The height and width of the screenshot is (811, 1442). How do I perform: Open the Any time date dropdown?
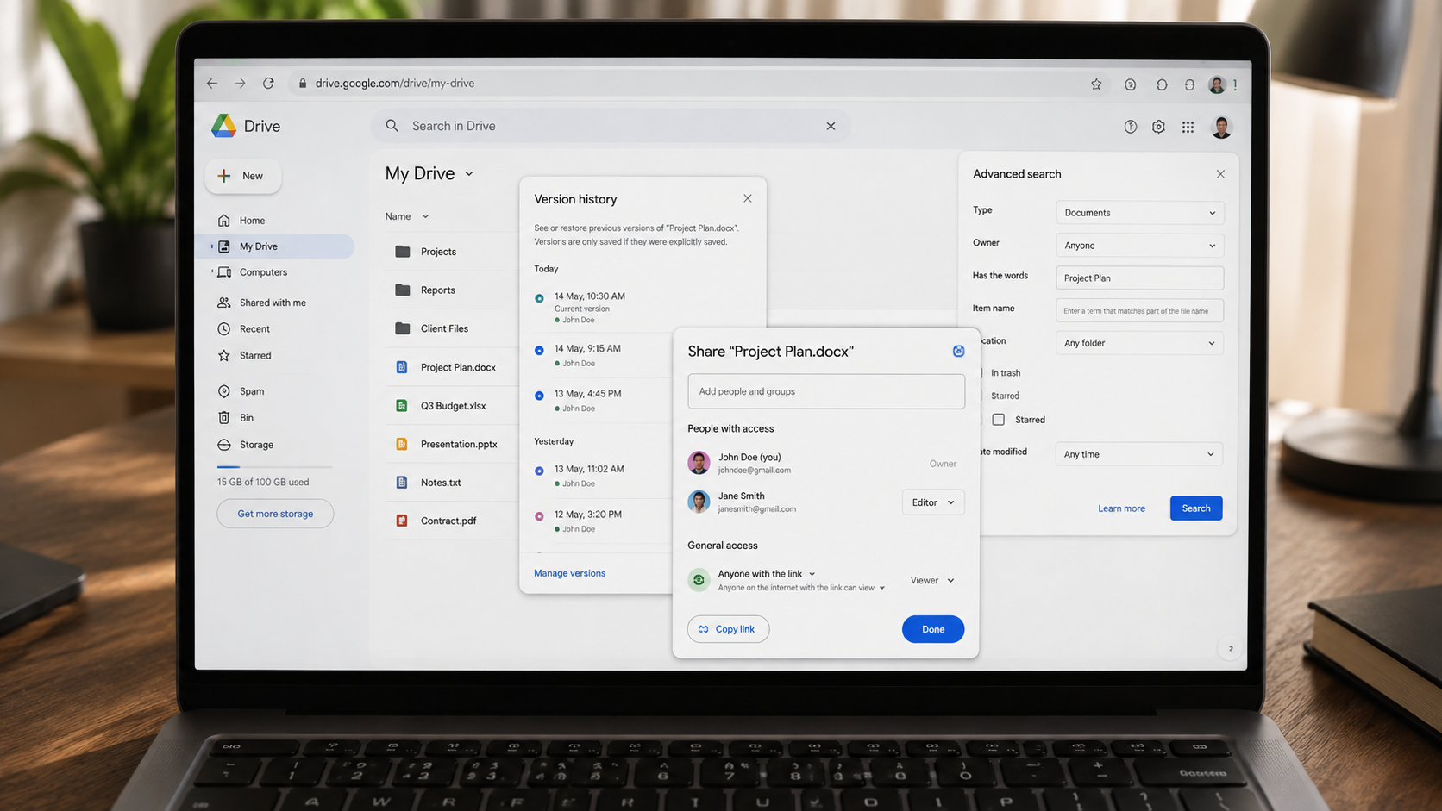(1139, 454)
